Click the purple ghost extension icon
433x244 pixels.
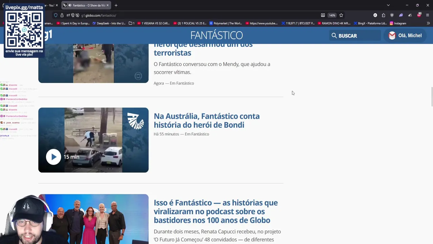(401, 15)
